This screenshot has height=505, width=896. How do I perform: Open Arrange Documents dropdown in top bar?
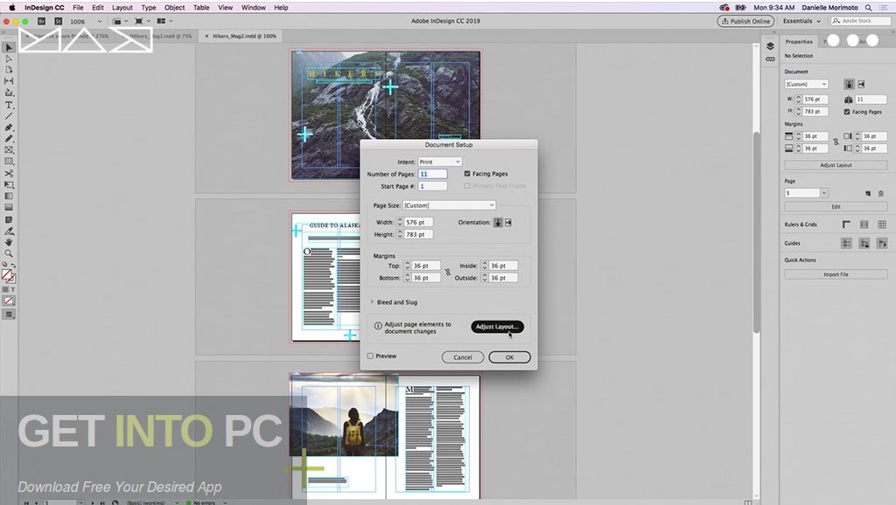pyautogui.click(x=164, y=21)
